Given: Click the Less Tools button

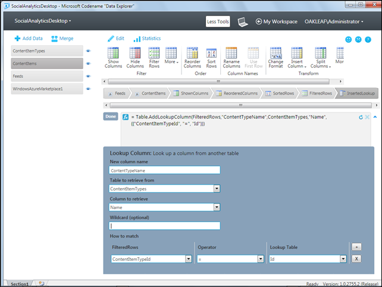Looking at the screenshot, I should [218, 21].
